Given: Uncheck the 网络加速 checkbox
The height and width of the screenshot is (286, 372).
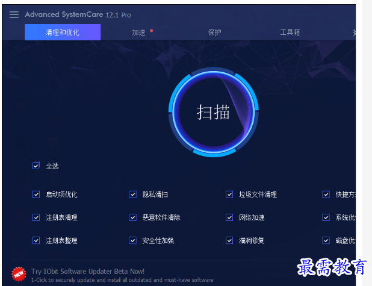Looking at the screenshot, I should [x=229, y=217].
